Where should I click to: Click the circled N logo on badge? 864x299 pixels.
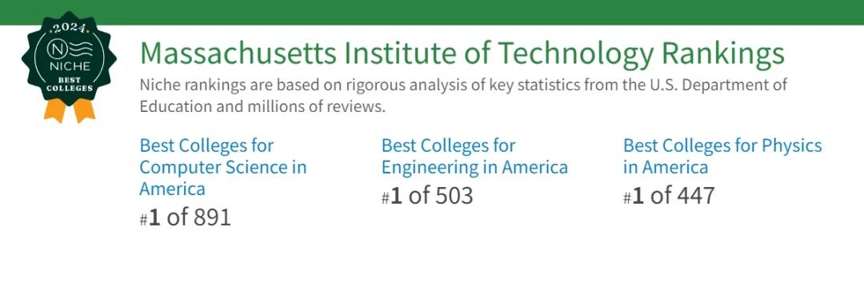click(56, 49)
